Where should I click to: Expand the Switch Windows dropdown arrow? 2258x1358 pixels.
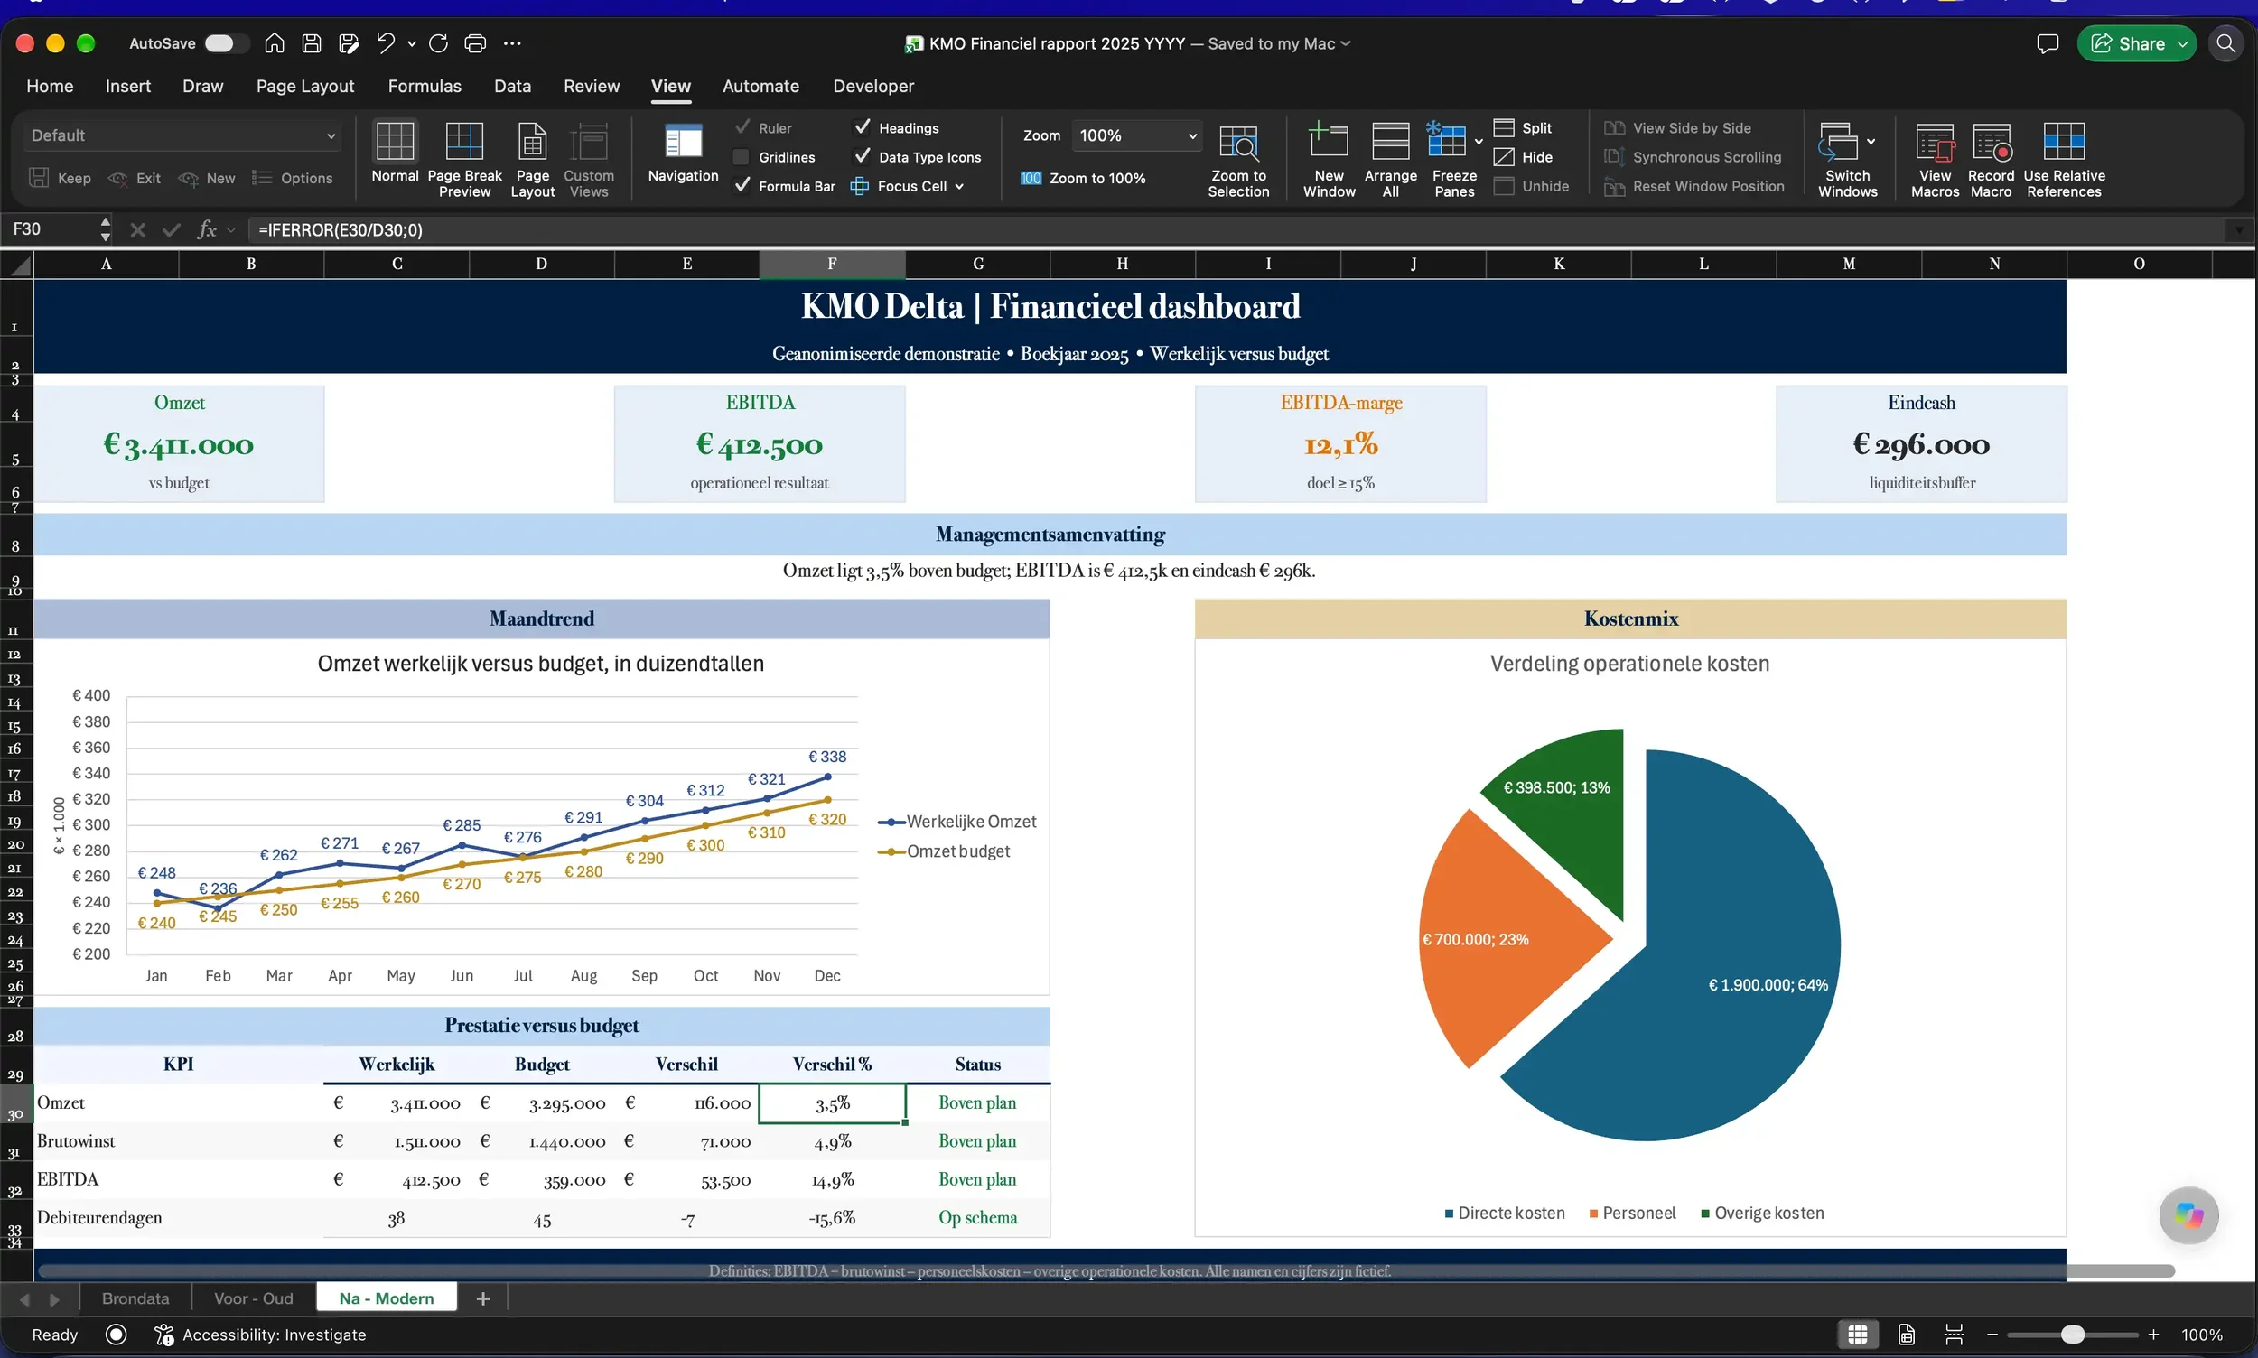[1871, 142]
